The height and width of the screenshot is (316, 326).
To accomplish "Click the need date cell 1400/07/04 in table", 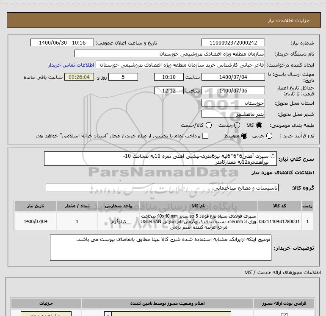I will (x=36, y=221).
